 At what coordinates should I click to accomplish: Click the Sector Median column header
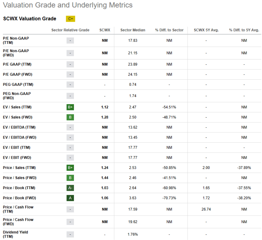[133, 30]
